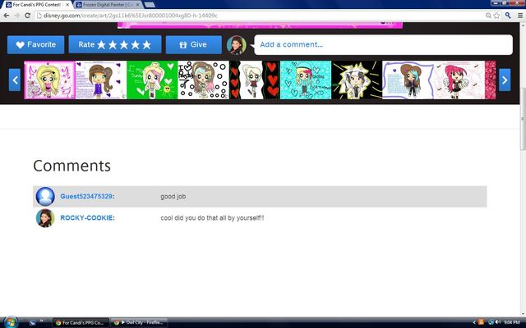Open ROCKY-COOKIE profile link
The width and height of the screenshot is (526, 328).
click(87, 218)
